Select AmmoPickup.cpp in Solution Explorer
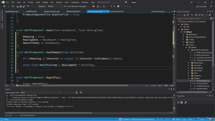The width and height of the screenshot is (215, 121). click(203, 81)
